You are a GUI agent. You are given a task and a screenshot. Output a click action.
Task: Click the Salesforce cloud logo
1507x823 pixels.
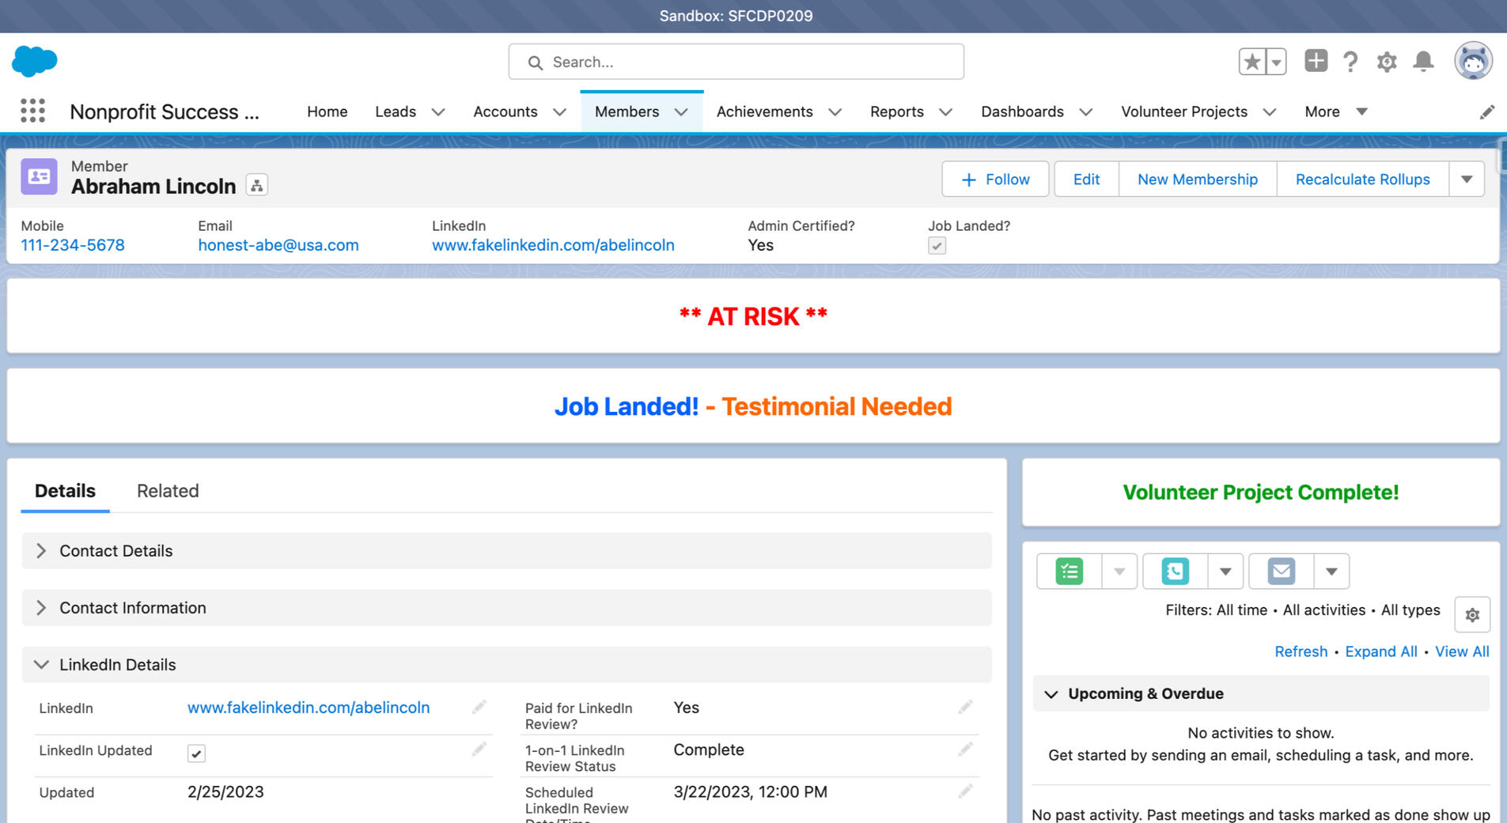tap(35, 61)
